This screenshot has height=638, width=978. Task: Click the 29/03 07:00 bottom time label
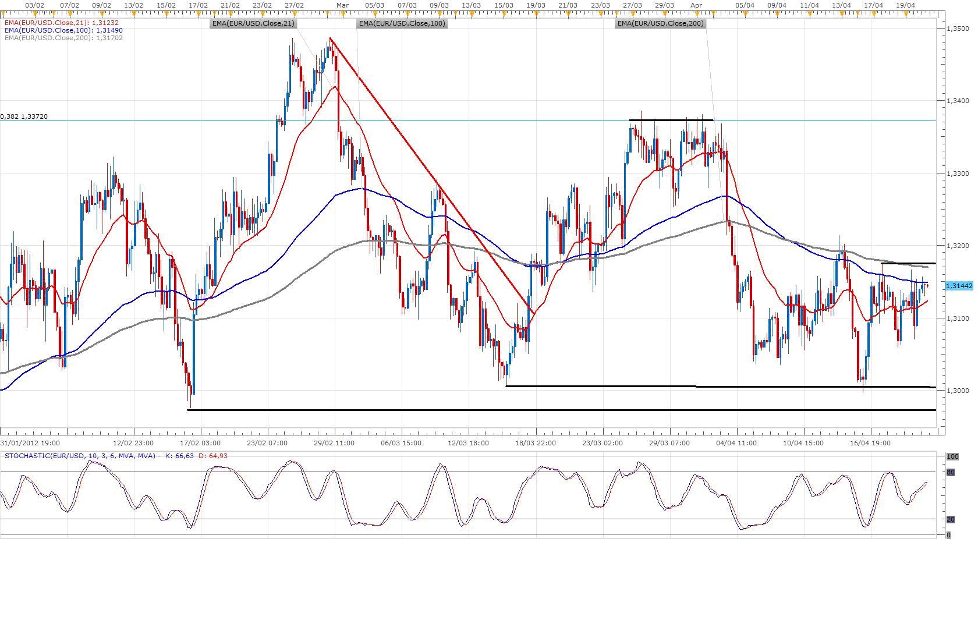(x=669, y=443)
